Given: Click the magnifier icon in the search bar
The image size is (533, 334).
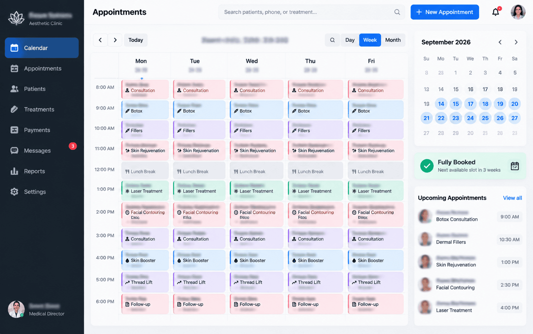Looking at the screenshot, I should [x=397, y=12].
